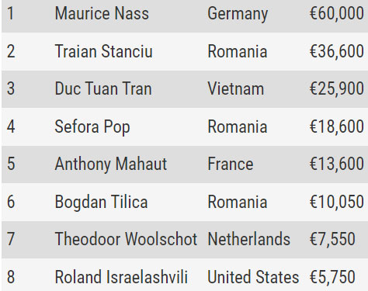Click the €18,600 payout
The height and width of the screenshot is (291, 368).
click(337, 126)
